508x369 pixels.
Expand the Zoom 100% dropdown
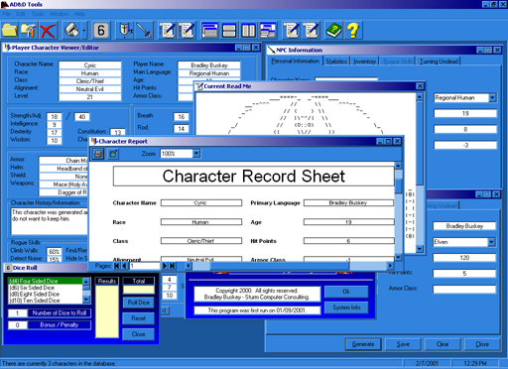tap(196, 154)
